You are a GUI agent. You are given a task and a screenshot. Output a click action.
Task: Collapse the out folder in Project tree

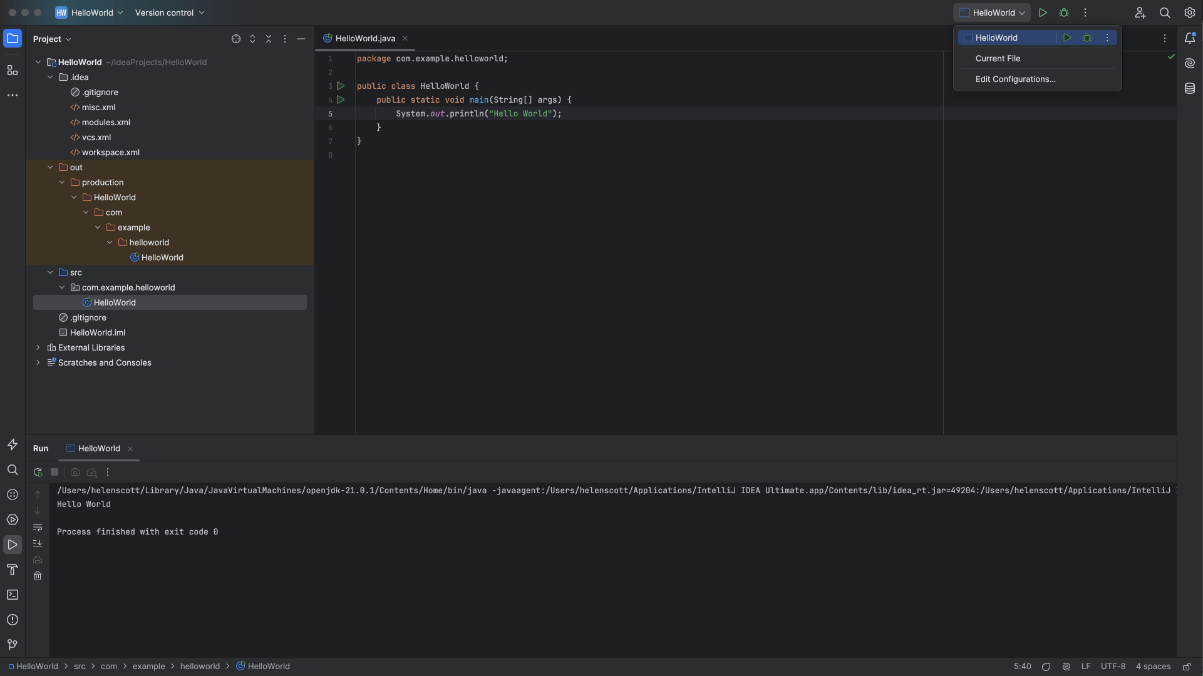click(50, 167)
